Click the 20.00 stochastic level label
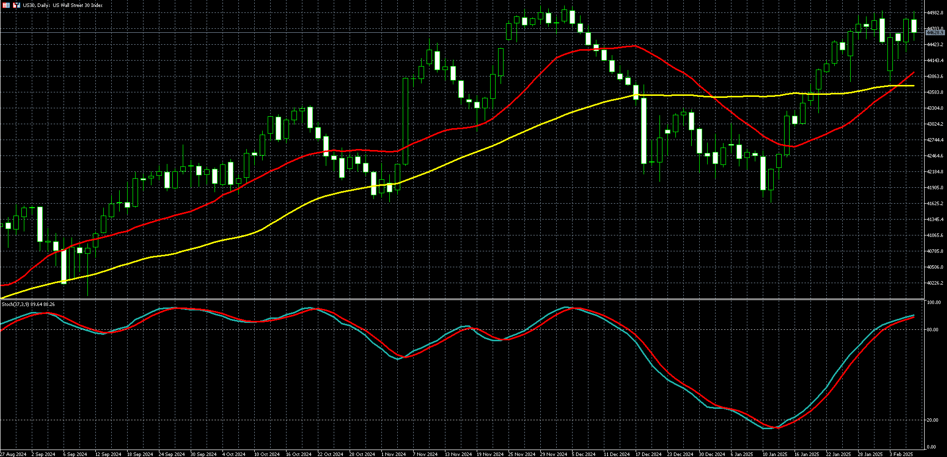The image size is (947, 457). pos(934,420)
